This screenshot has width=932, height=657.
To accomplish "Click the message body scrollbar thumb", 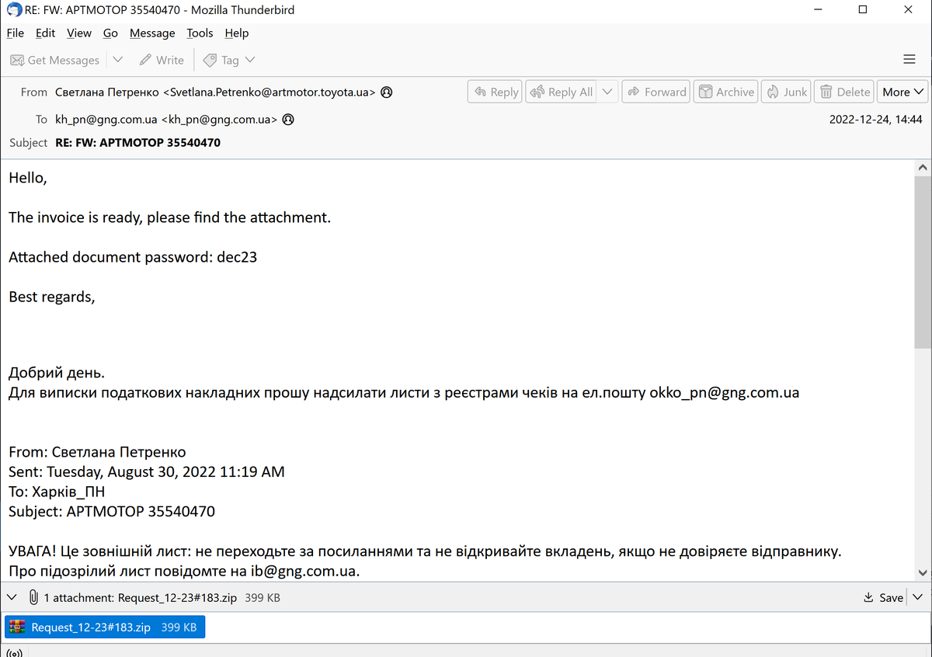I will (923, 262).
